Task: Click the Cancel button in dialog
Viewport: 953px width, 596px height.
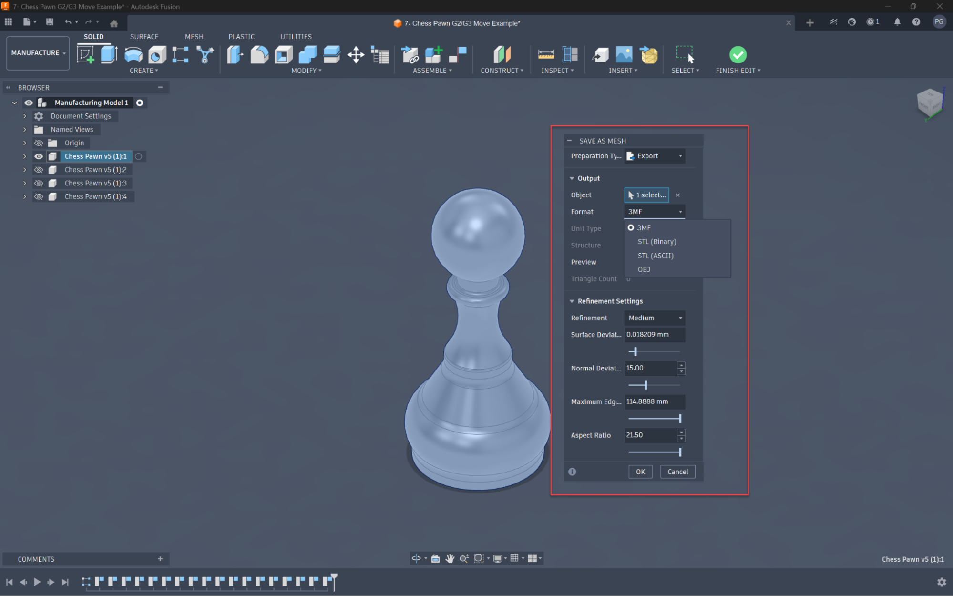Action: [677, 472]
